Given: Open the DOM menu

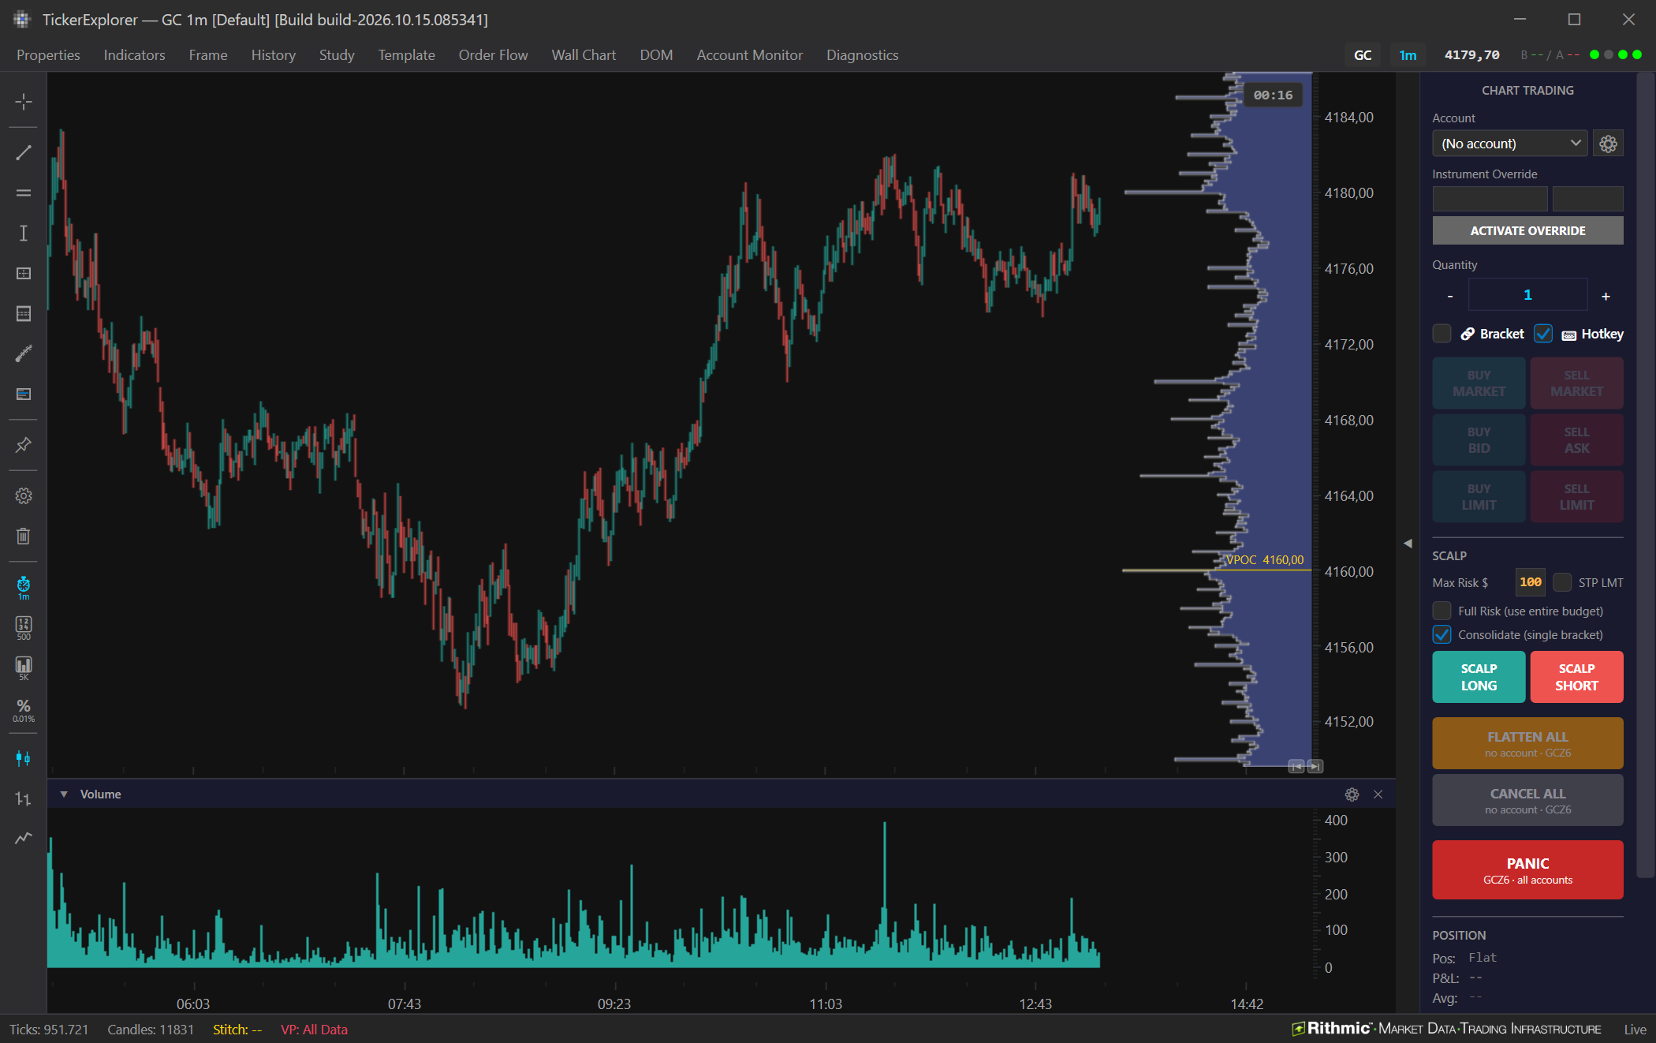Looking at the screenshot, I should 656,55.
